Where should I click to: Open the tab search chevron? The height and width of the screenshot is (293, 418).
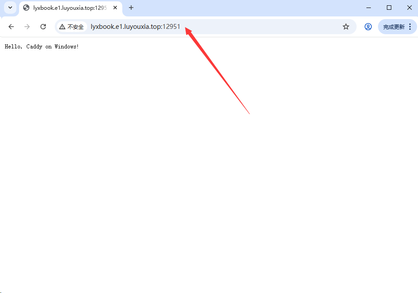tap(10, 8)
